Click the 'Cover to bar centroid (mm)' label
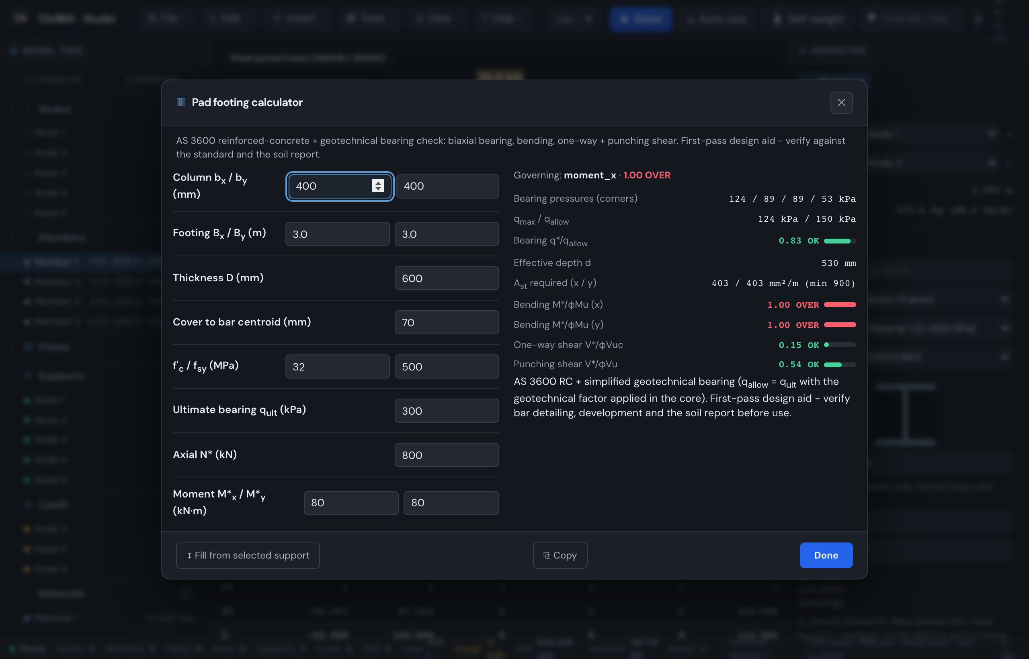The height and width of the screenshot is (659, 1029). pyautogui.click(x=242, y=322)
